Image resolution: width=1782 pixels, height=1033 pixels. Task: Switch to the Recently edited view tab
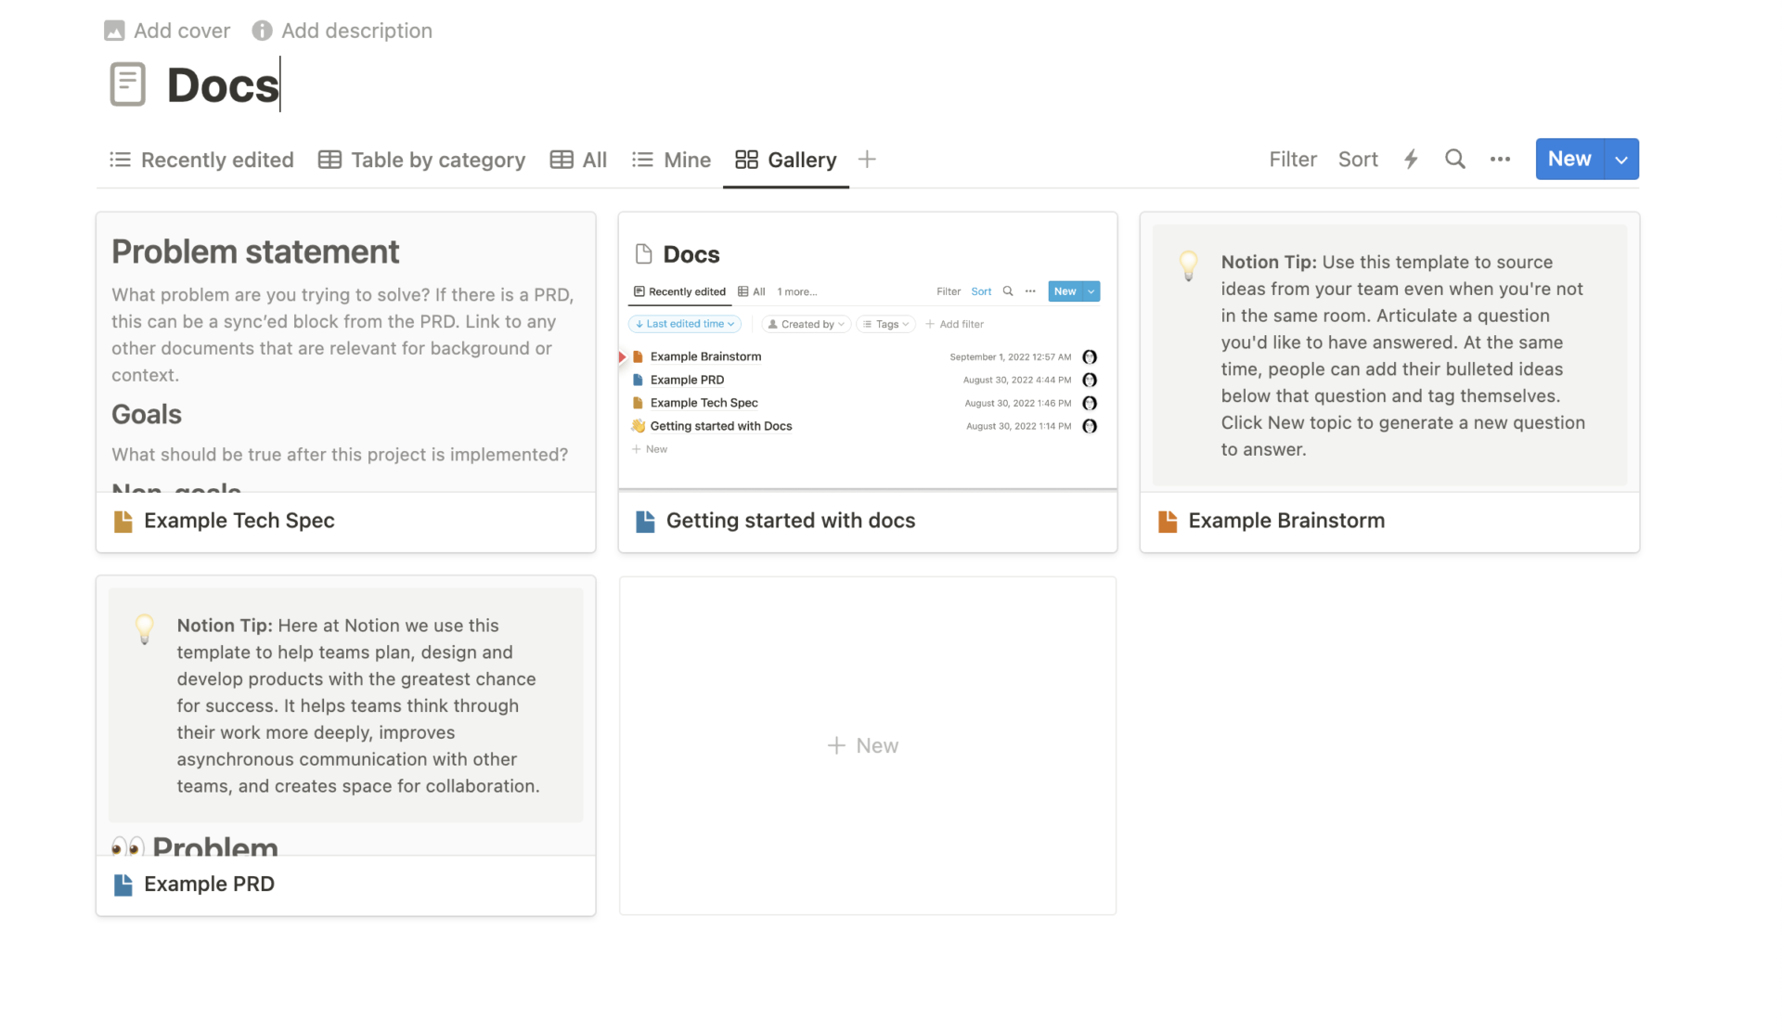tap(201, 160)
